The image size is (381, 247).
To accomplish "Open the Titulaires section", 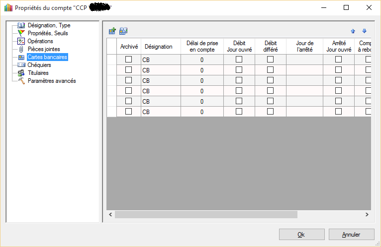I will (38, 73).
